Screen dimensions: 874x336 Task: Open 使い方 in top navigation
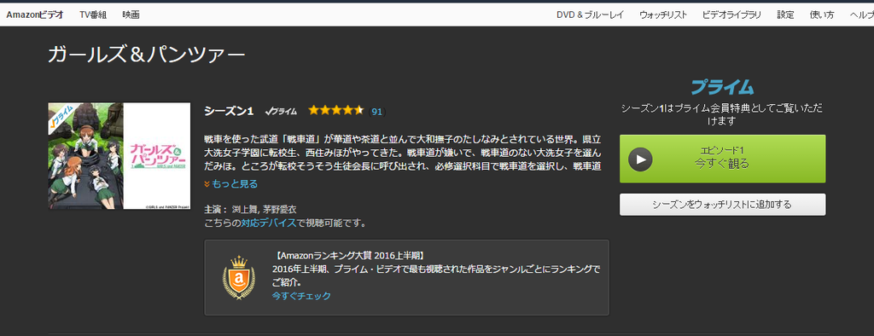point(822,15)
